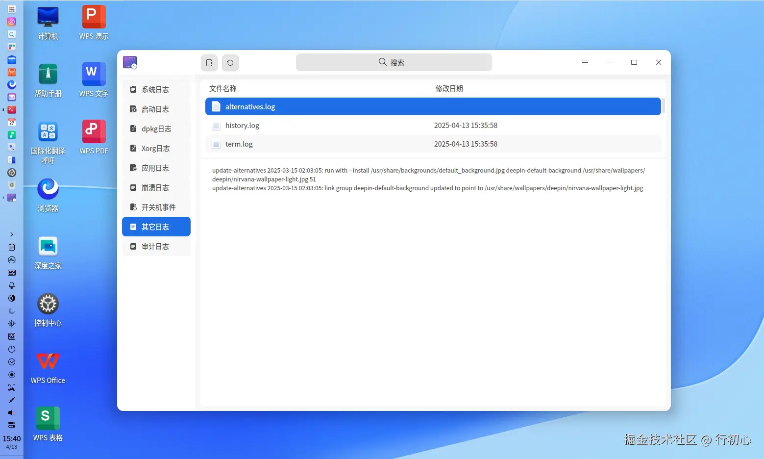Screen dimensions: 764x459
Task: Click the refresh button in log viewer
Action: pos(230,63)
